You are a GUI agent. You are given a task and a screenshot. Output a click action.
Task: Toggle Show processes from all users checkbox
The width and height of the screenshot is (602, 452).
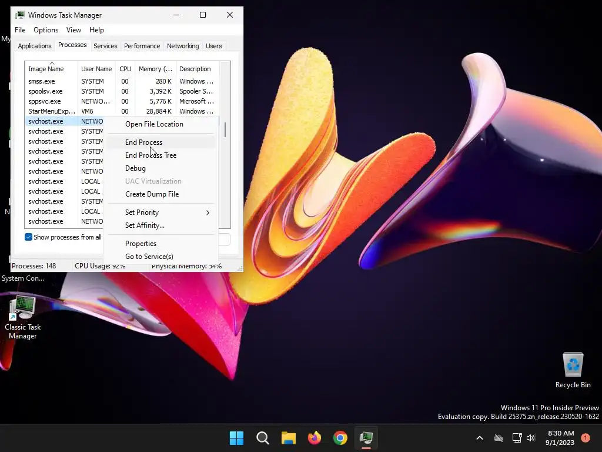[28, 237]
